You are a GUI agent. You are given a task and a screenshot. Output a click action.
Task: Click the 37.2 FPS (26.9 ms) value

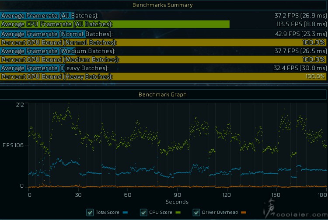coord(300,16)
